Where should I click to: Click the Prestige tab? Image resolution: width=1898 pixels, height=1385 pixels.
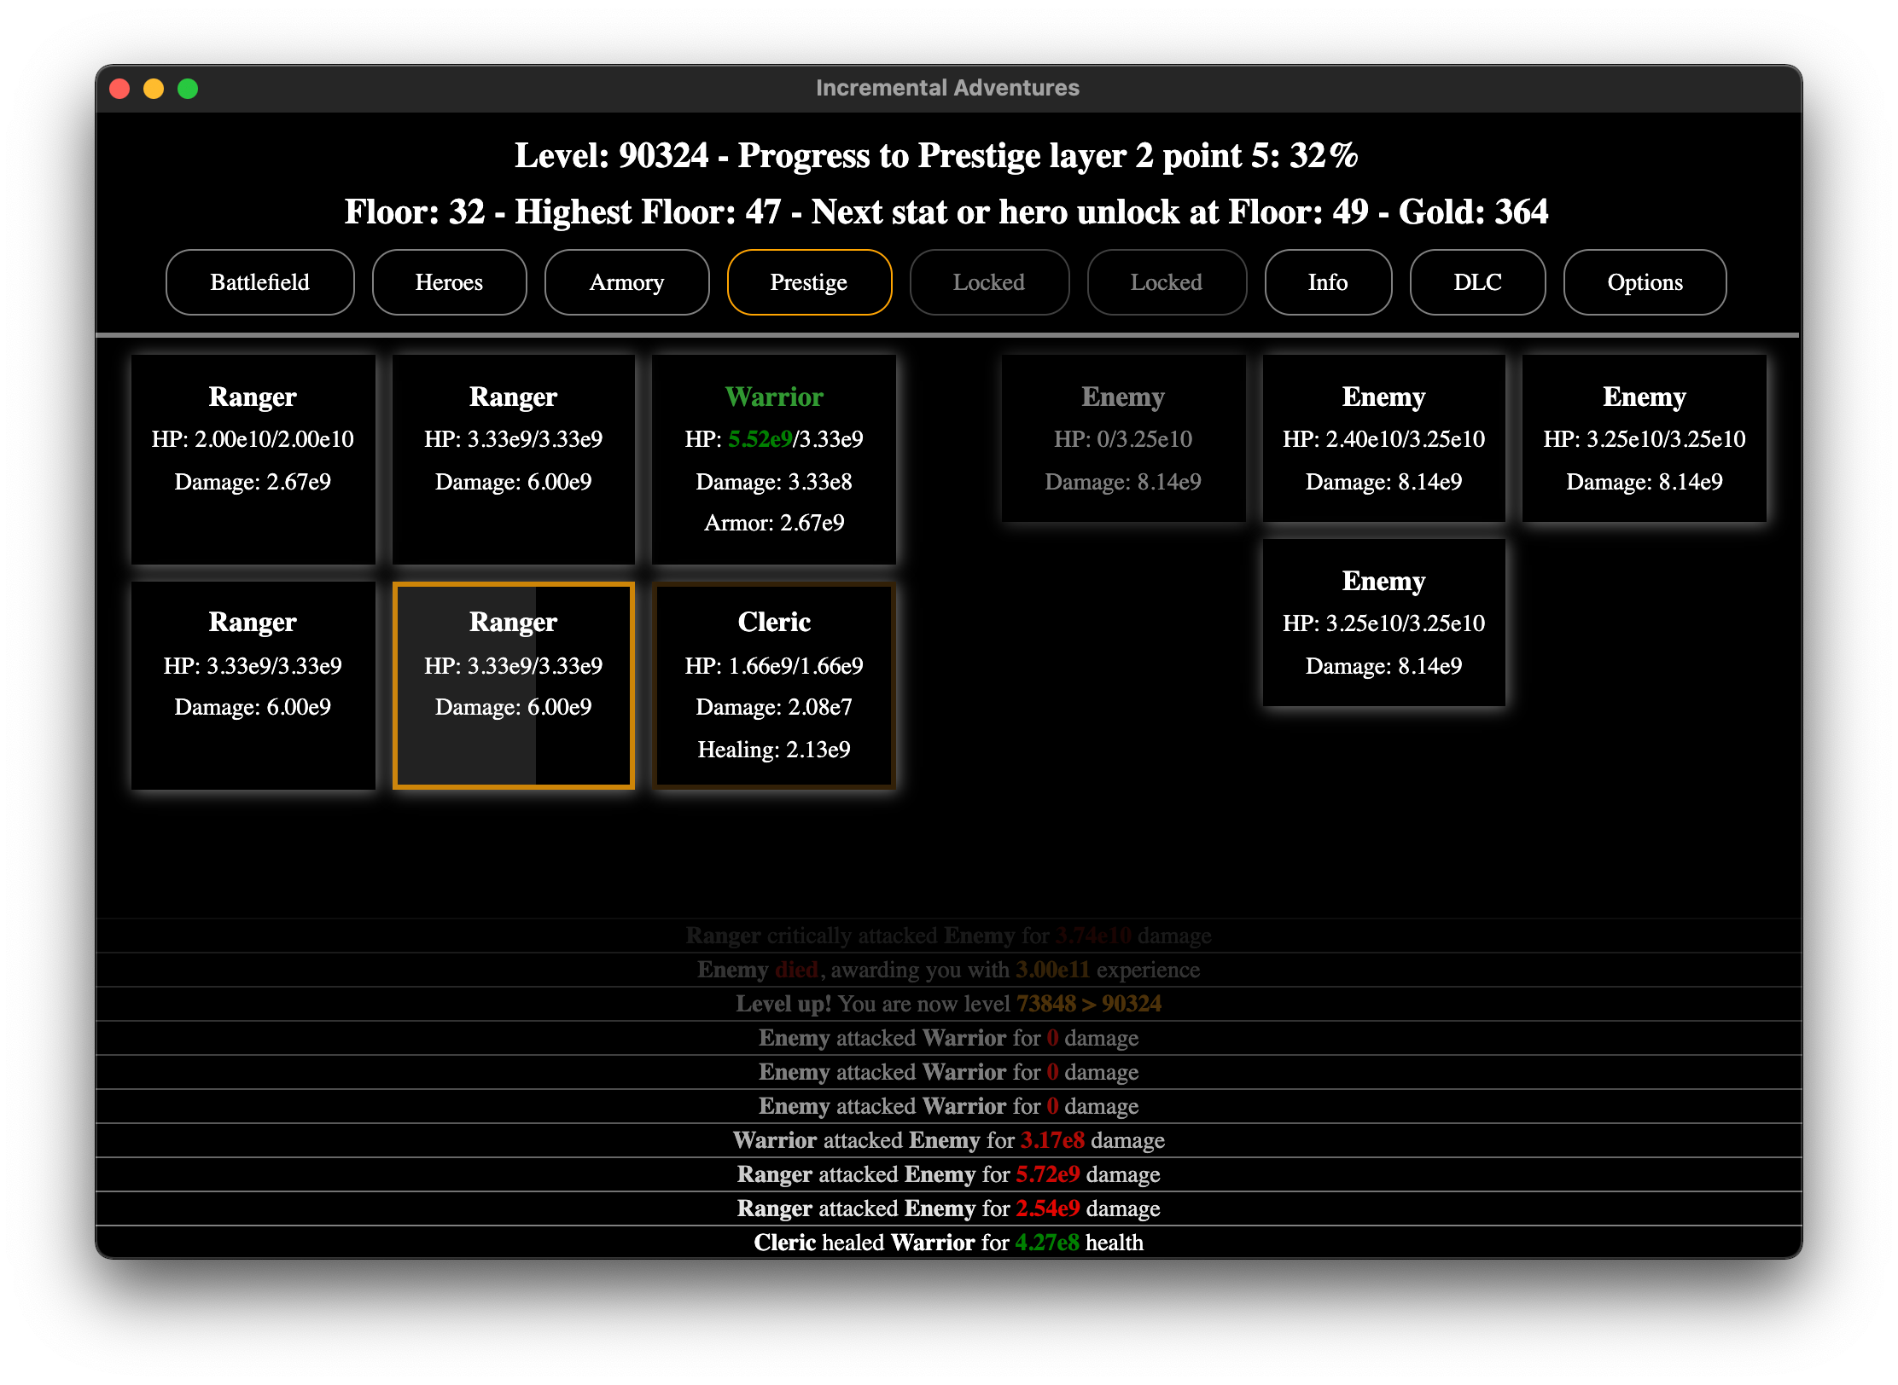tap(807, 280)
